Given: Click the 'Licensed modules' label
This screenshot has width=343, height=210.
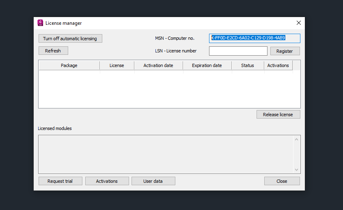Looking at the screenshot, I should click(55, 128).
